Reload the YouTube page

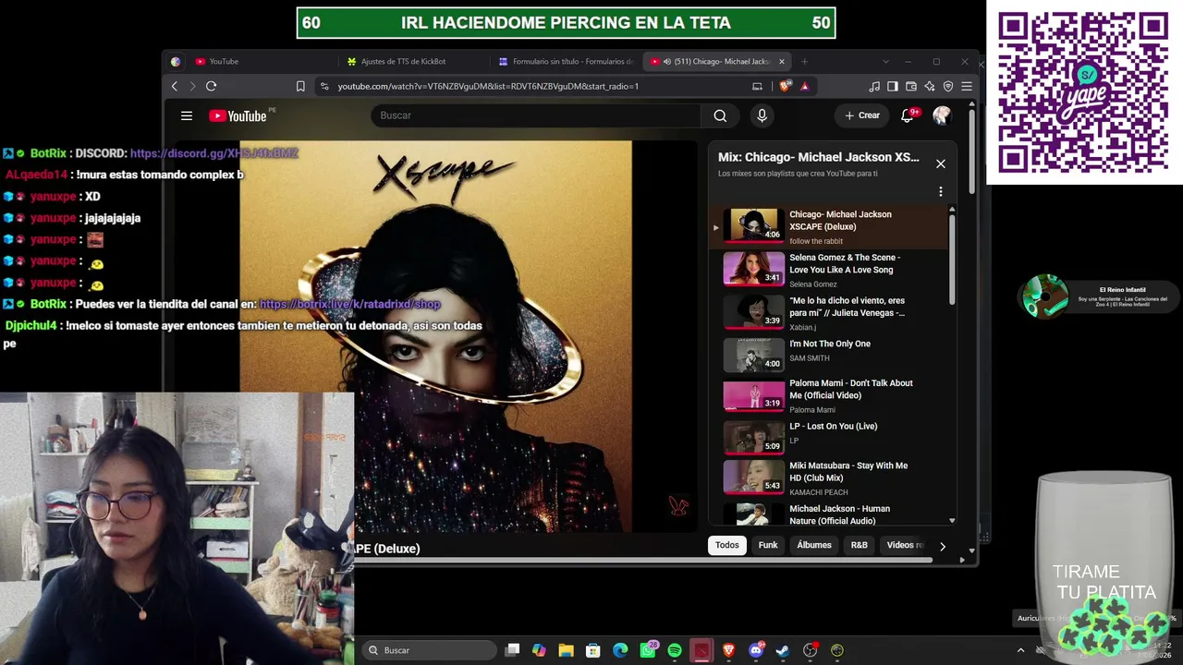tap(211, 86)
